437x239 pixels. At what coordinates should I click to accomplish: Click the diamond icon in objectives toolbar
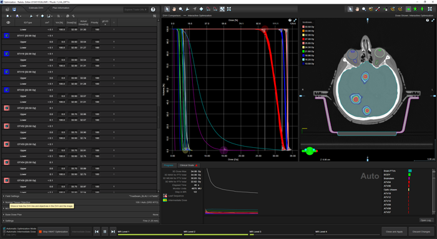pyautogui.click(x=42, y=16)
